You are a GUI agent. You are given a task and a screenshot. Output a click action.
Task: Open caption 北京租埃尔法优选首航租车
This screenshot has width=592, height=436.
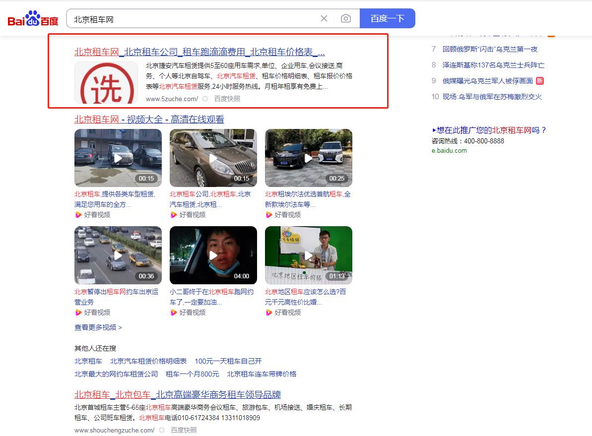point(308,199)
